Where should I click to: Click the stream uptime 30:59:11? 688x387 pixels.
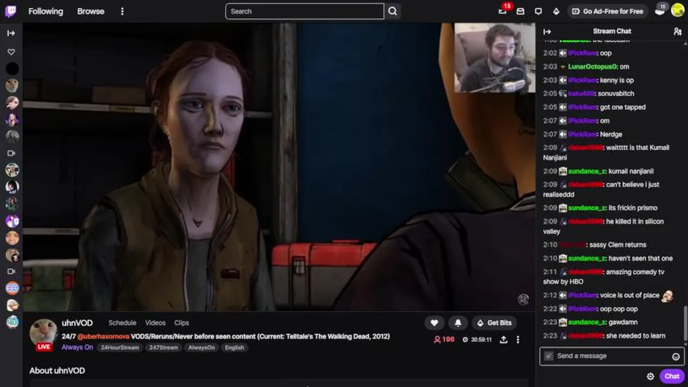(477, 340)
